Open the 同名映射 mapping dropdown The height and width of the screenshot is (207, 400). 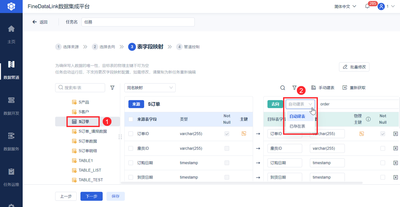150,88
